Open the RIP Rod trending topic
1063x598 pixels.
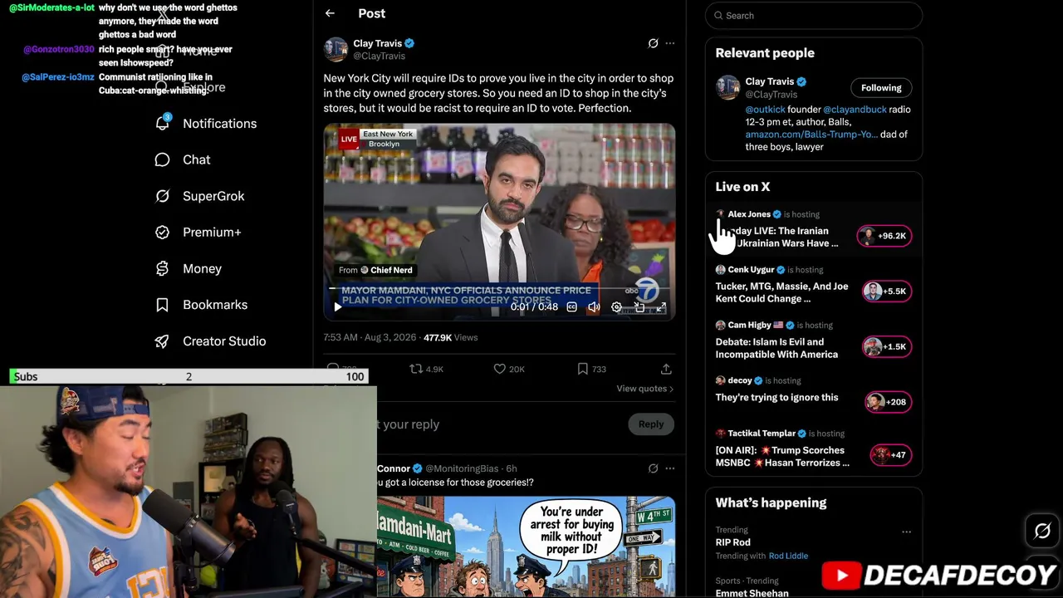pos(733,542)
